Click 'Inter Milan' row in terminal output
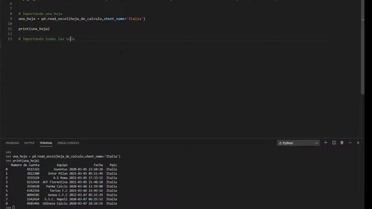This screenshot has height=209, width=372. pos(61,174)
